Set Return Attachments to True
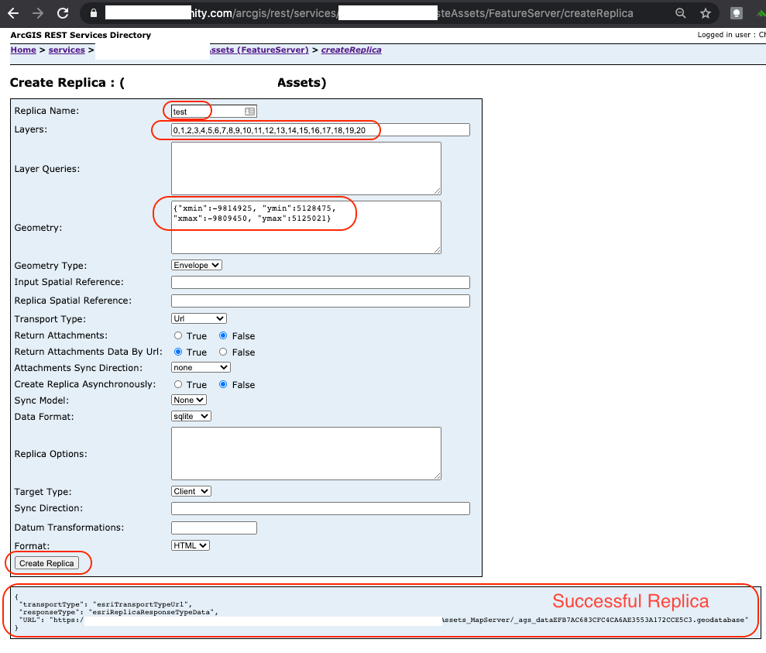The height and width of the screenshot is (653, 766). [x=178, y=336]
